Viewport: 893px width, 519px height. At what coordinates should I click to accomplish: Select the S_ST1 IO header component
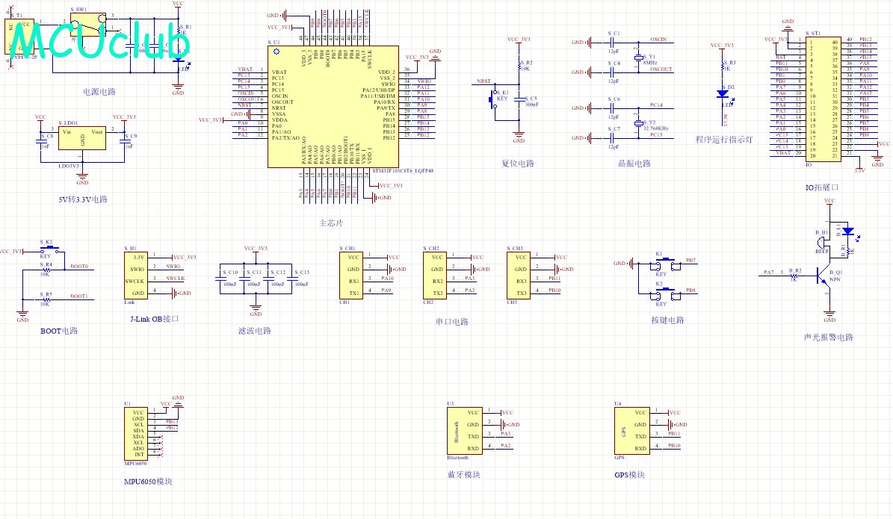(824, 99)
